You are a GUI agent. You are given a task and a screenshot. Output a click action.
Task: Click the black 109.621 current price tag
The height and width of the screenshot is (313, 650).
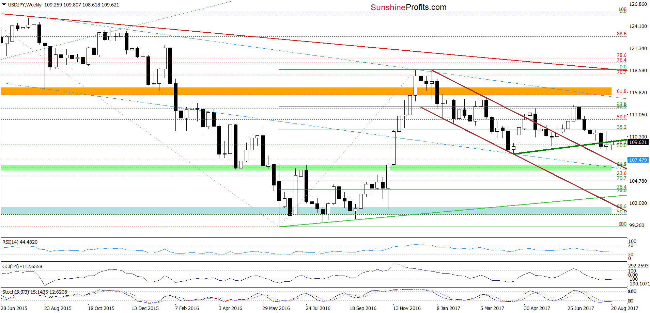tap(638, 142)
